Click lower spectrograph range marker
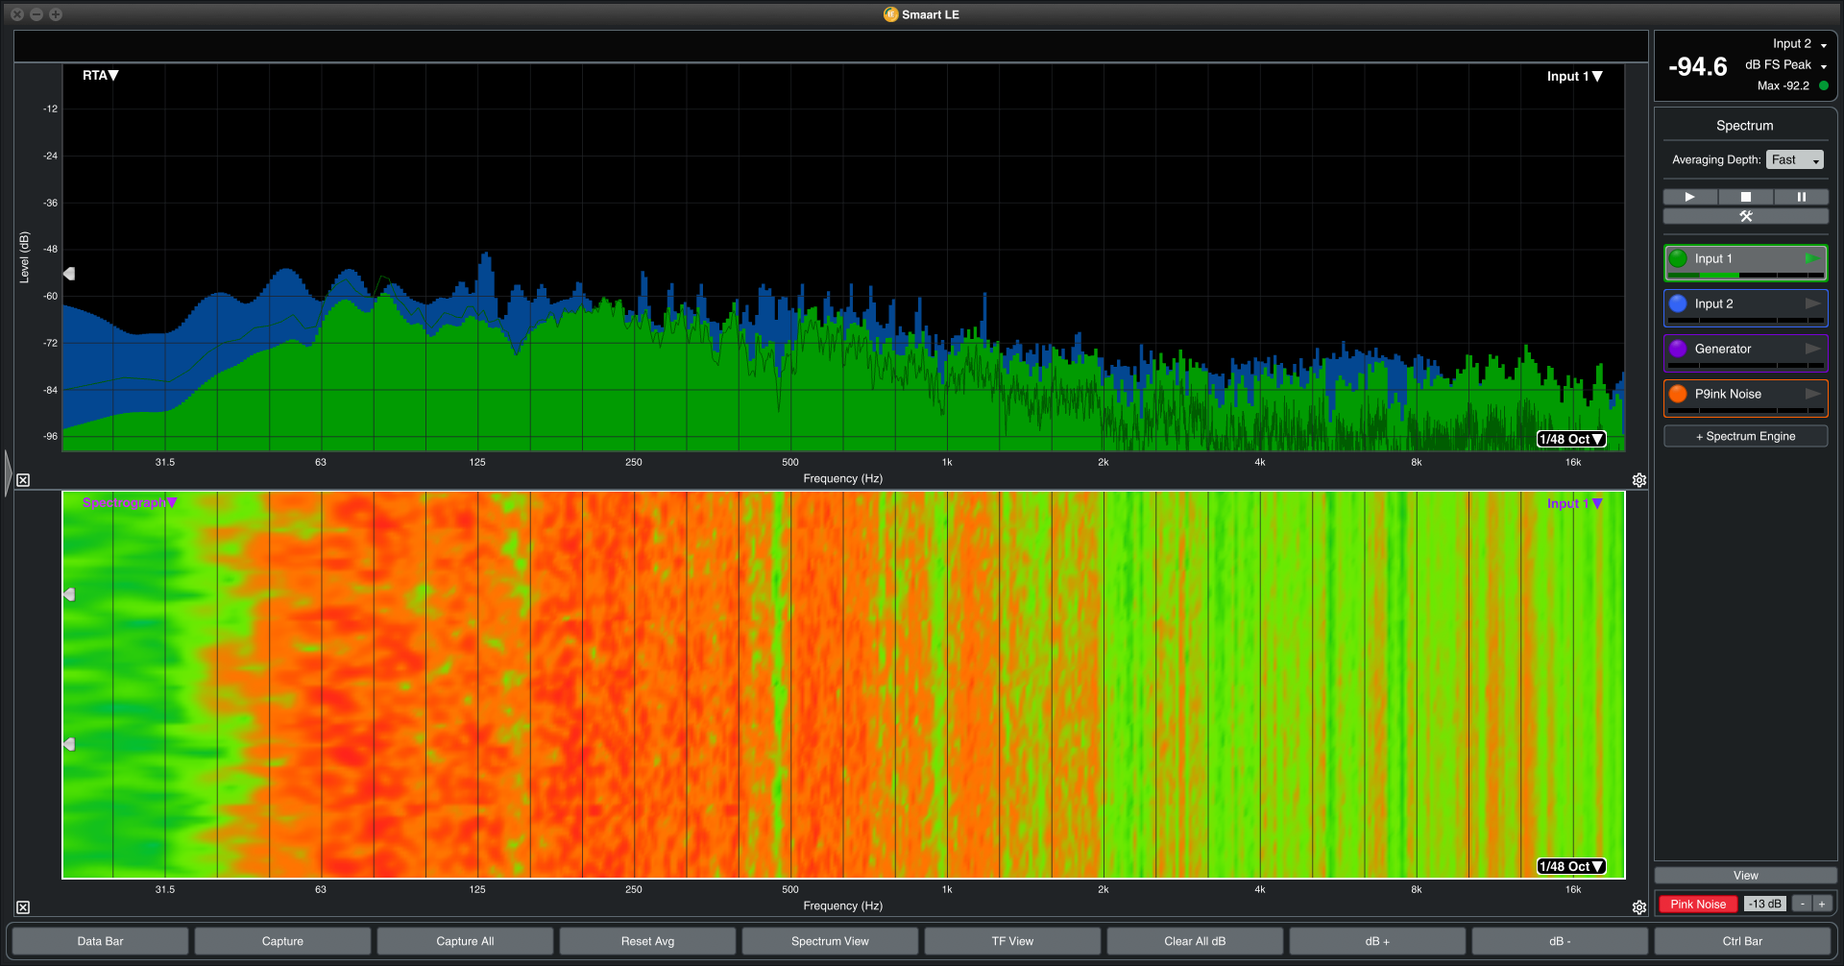This screenshot has width=1844, height=966. click(69, 744)
